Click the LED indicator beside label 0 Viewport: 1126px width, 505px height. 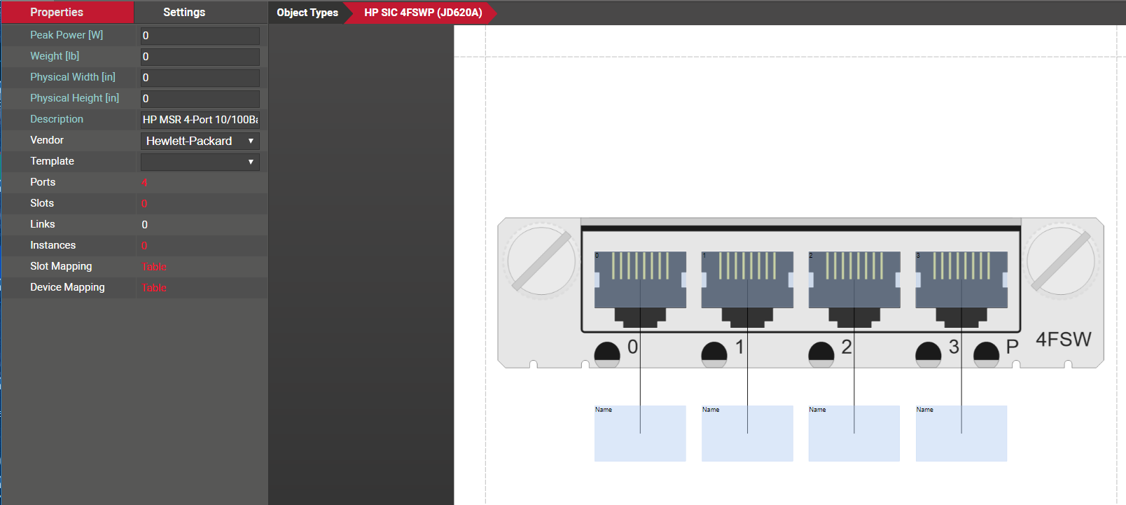click(x=607, y=354)
